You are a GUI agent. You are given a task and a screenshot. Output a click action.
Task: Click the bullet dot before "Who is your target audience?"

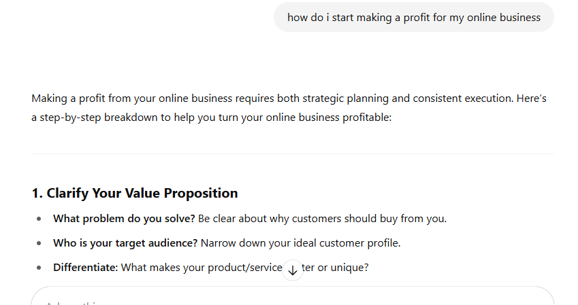[39, 243]
